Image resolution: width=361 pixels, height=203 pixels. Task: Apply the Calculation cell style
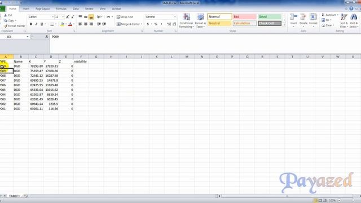pyautogui.click(x=244, y=23)
